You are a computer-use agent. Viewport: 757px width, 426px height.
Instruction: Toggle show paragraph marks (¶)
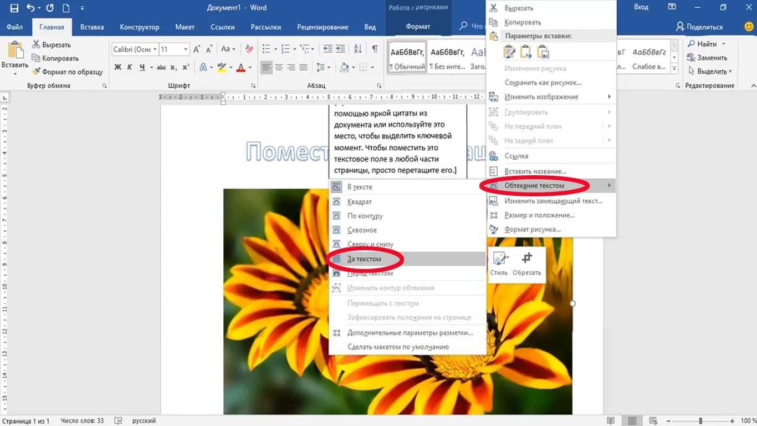pos(375,49)
